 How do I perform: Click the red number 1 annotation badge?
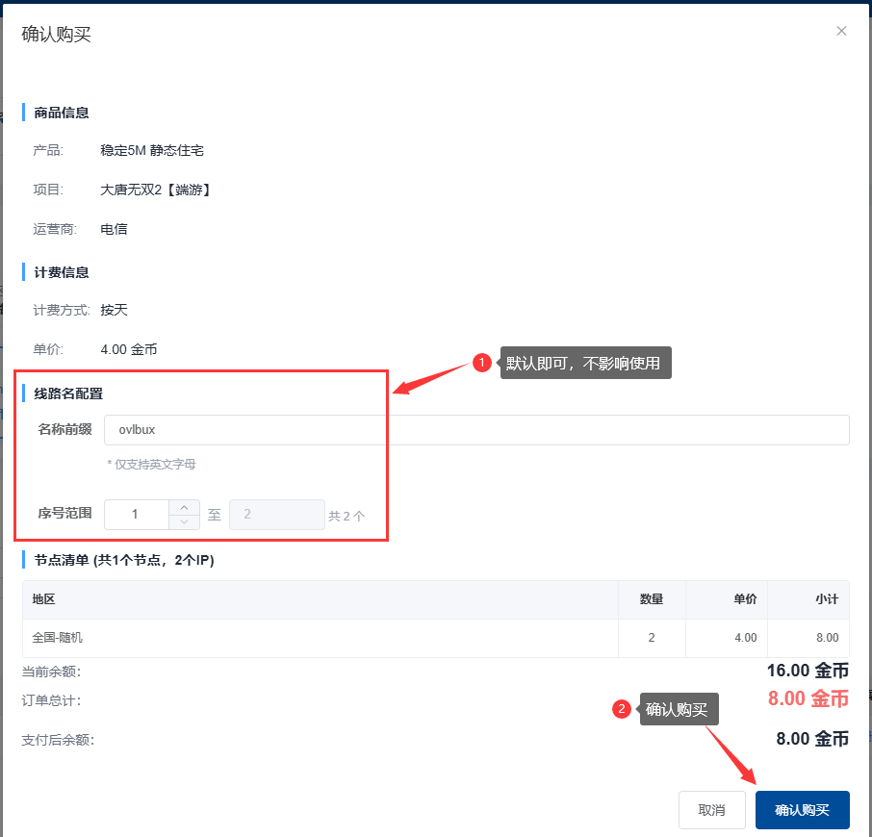[481, 363]
